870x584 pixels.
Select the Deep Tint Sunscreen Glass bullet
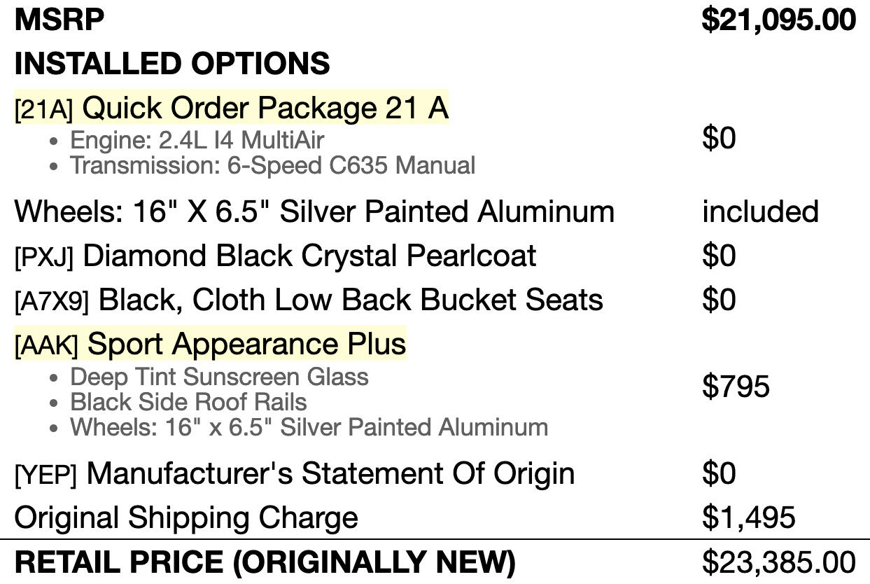(219, 377)
